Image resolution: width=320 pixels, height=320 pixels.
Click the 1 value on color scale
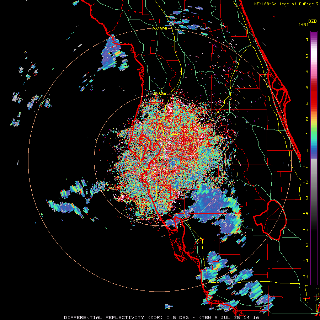point(307,135)
